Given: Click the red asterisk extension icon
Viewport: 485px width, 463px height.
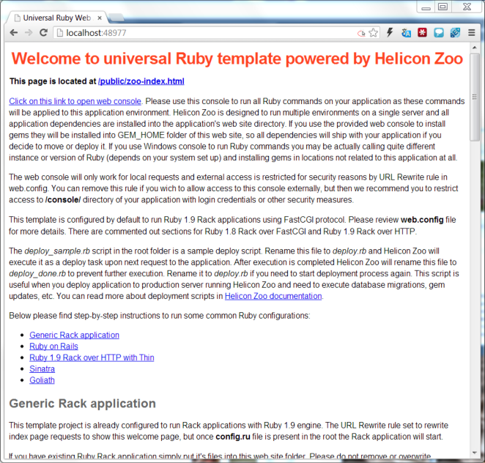Looking at the screenshot, I should [x=423, y=33].
